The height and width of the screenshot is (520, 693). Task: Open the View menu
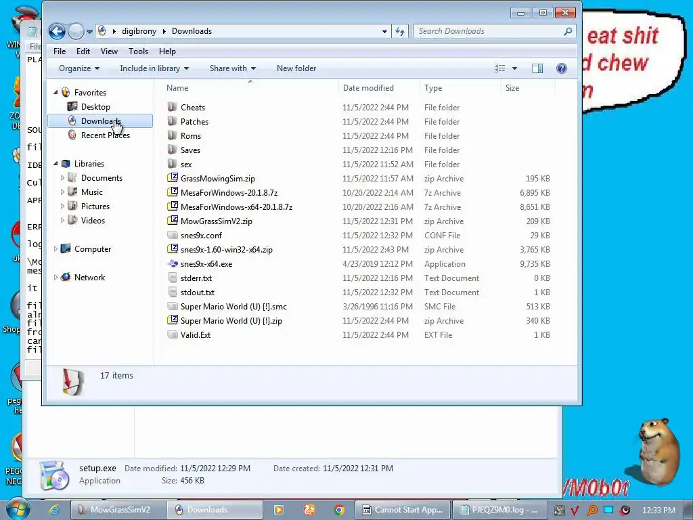[109, 51]
